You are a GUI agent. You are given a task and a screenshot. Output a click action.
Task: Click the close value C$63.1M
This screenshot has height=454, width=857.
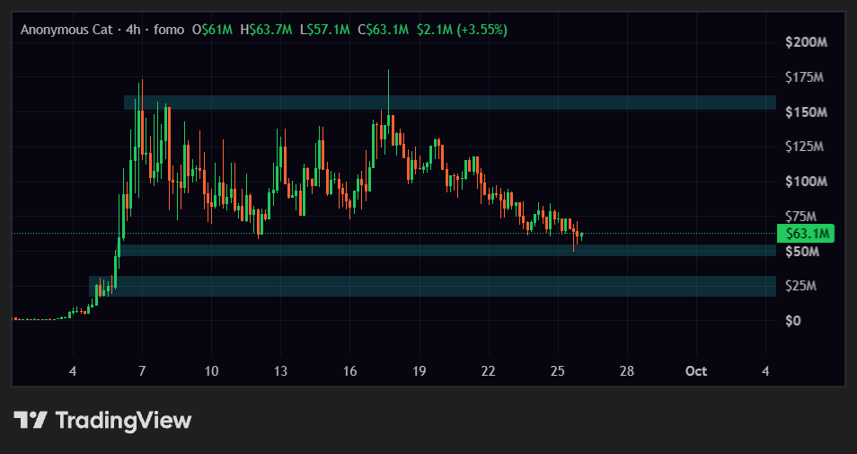pyautogui.click(x=384, y=30)
